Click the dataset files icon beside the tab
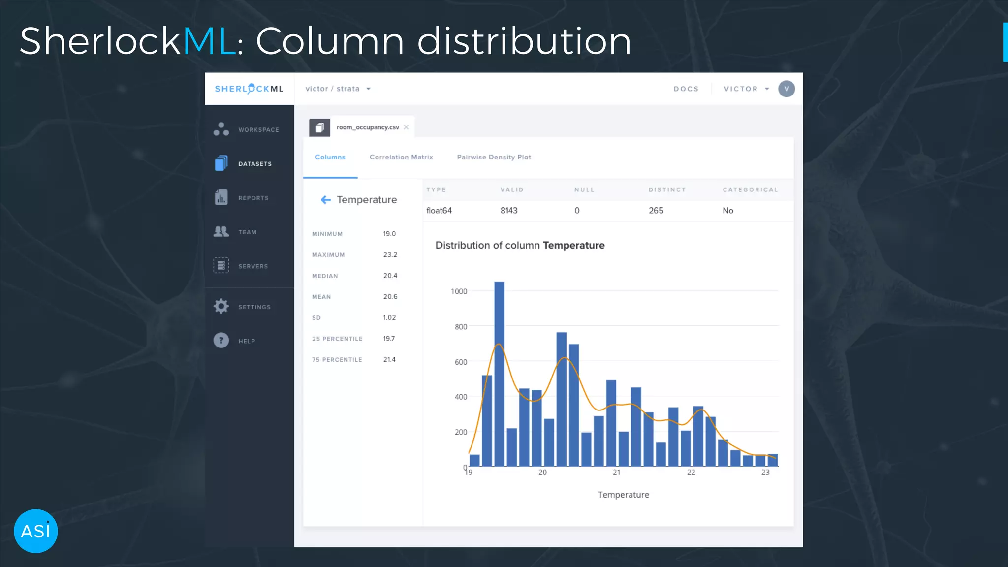The image size is (1008, 567). point(319,127)
